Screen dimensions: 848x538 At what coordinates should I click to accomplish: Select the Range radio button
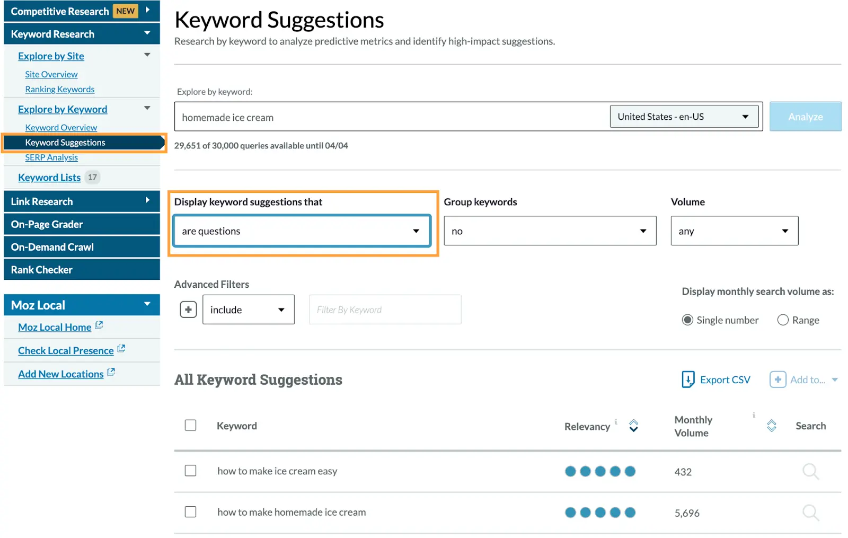pos(782,320)
